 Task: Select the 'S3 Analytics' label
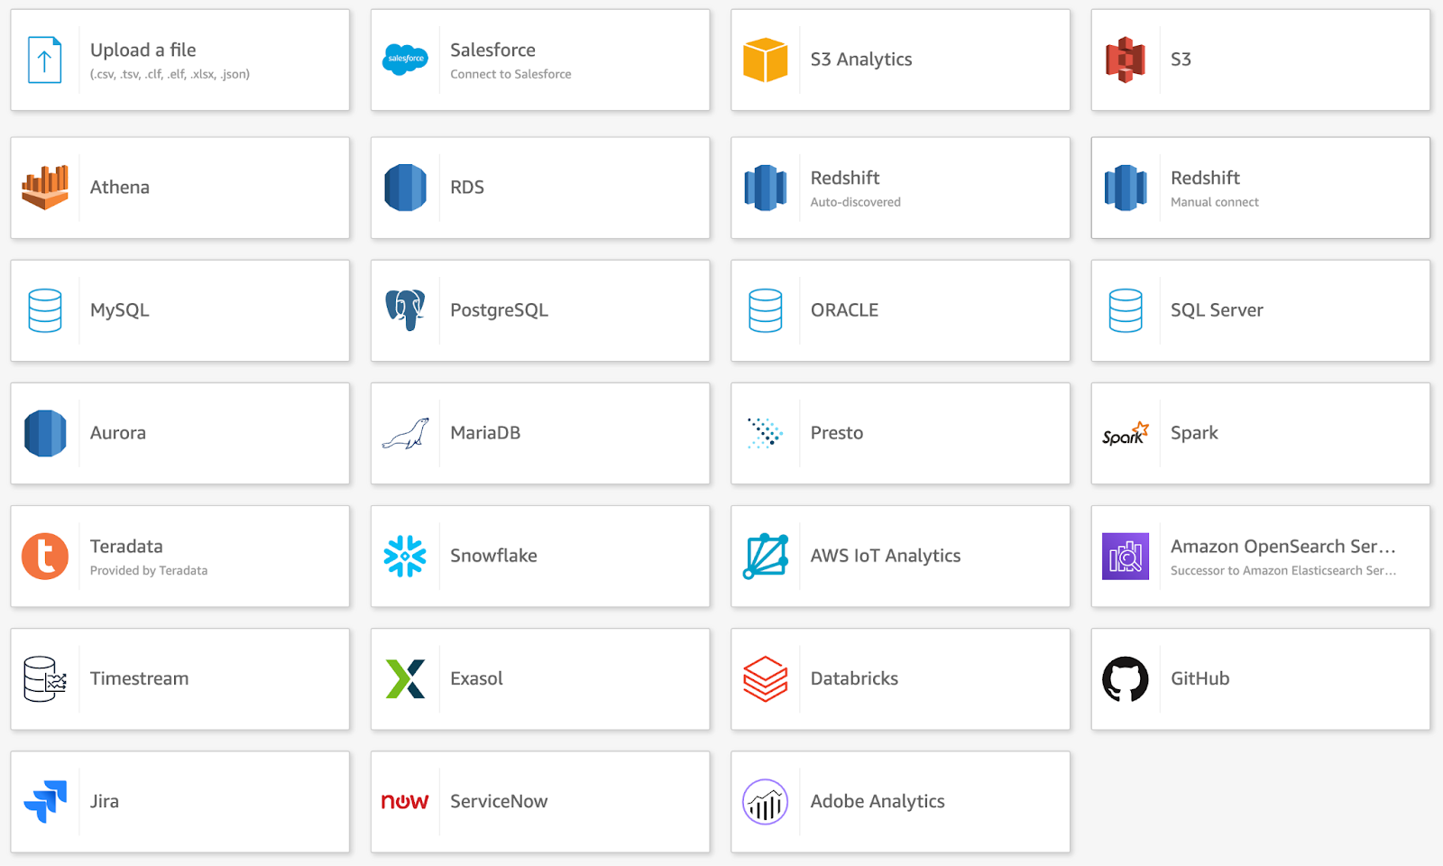pos(861,60)
